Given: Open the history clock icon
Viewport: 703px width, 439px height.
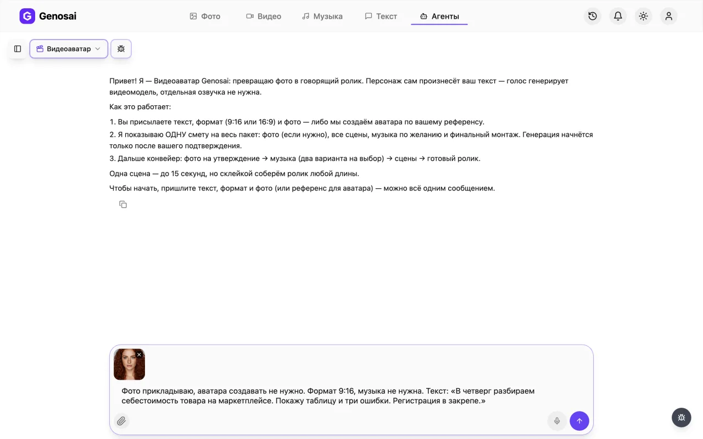Looking at the screenshot, I should pyautogui.click(x=593, y=16).
